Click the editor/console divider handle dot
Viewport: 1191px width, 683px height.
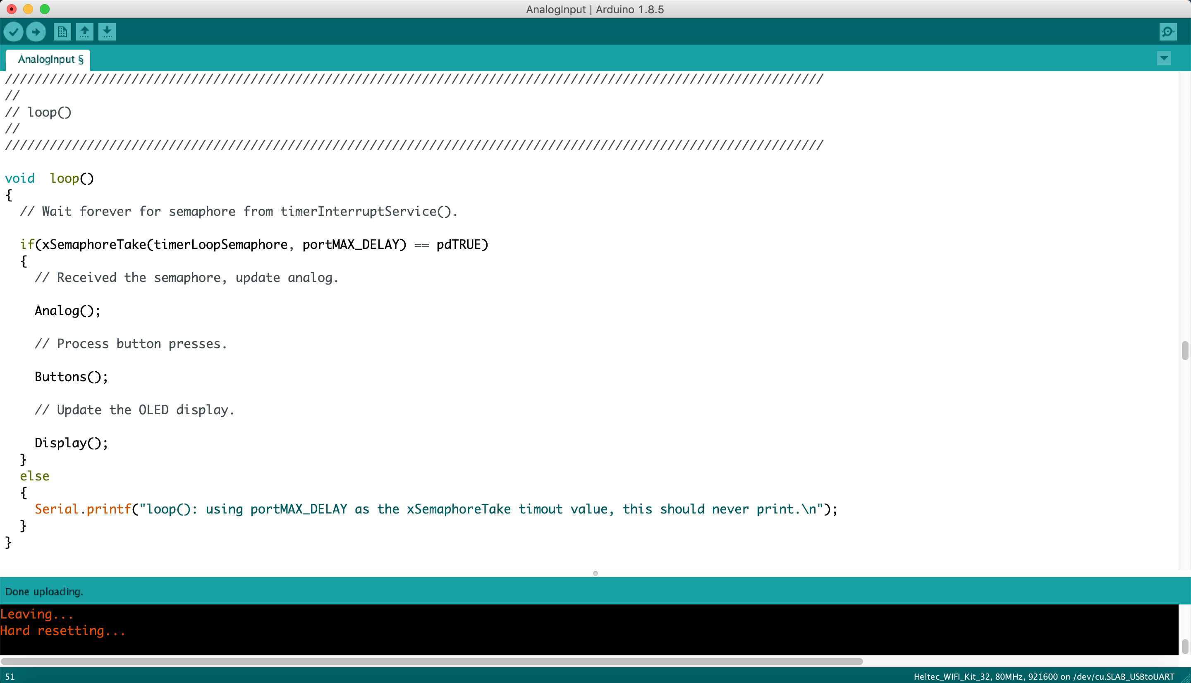[595, 573]
